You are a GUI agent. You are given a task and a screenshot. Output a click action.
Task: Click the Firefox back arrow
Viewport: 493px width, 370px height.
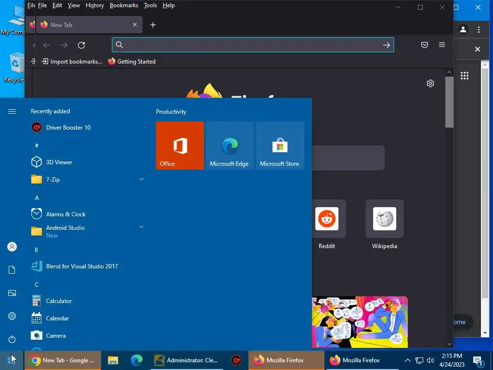click(47, 45)
